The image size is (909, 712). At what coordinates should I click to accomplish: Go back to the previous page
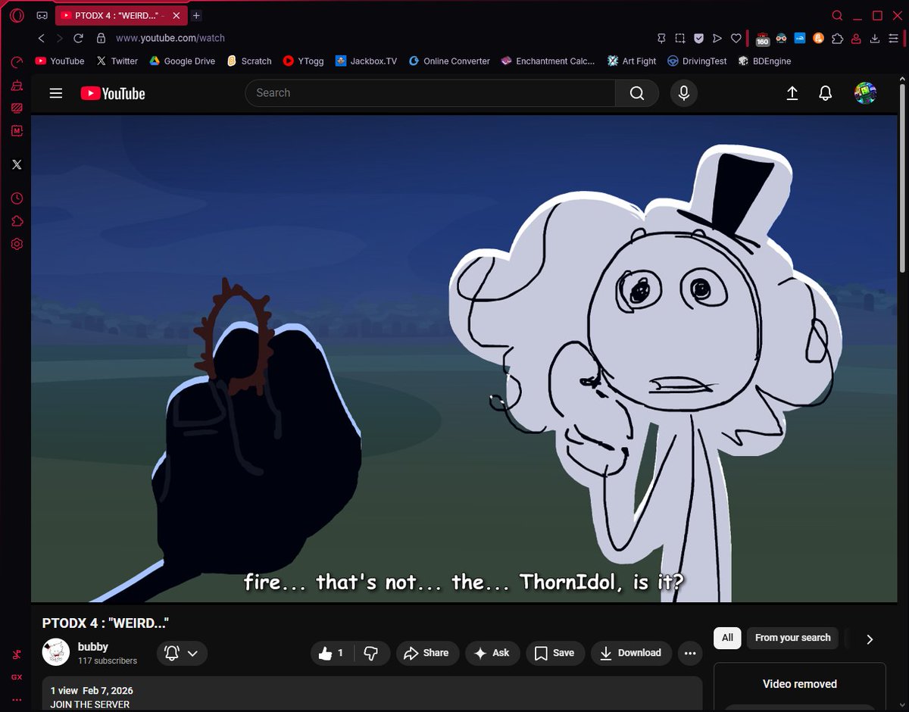[41, 38]
